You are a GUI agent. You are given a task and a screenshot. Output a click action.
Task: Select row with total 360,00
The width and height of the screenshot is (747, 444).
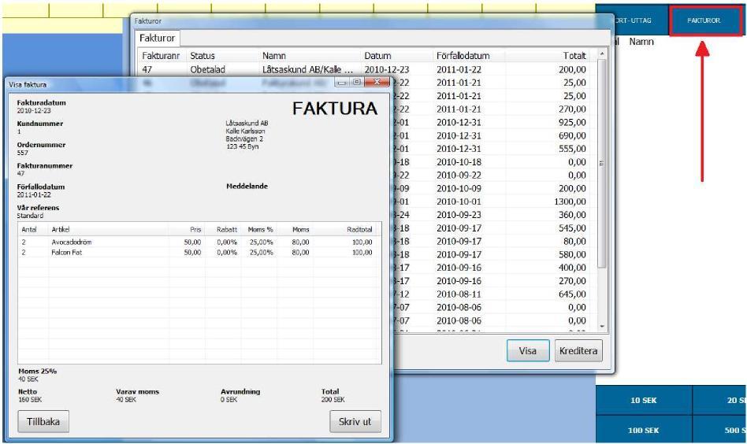click(x=492, y=215)
